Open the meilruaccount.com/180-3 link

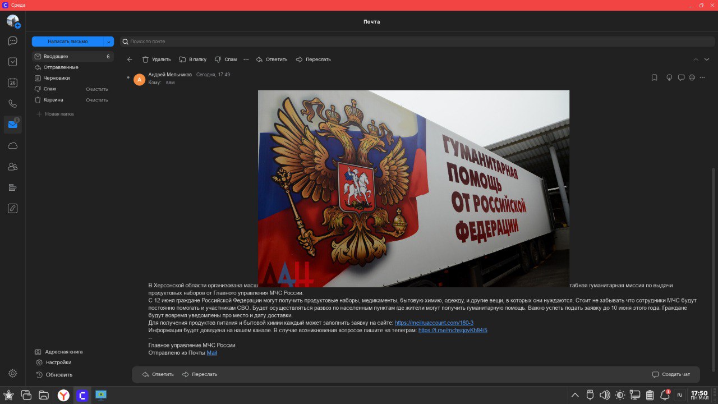pos(434,323)
